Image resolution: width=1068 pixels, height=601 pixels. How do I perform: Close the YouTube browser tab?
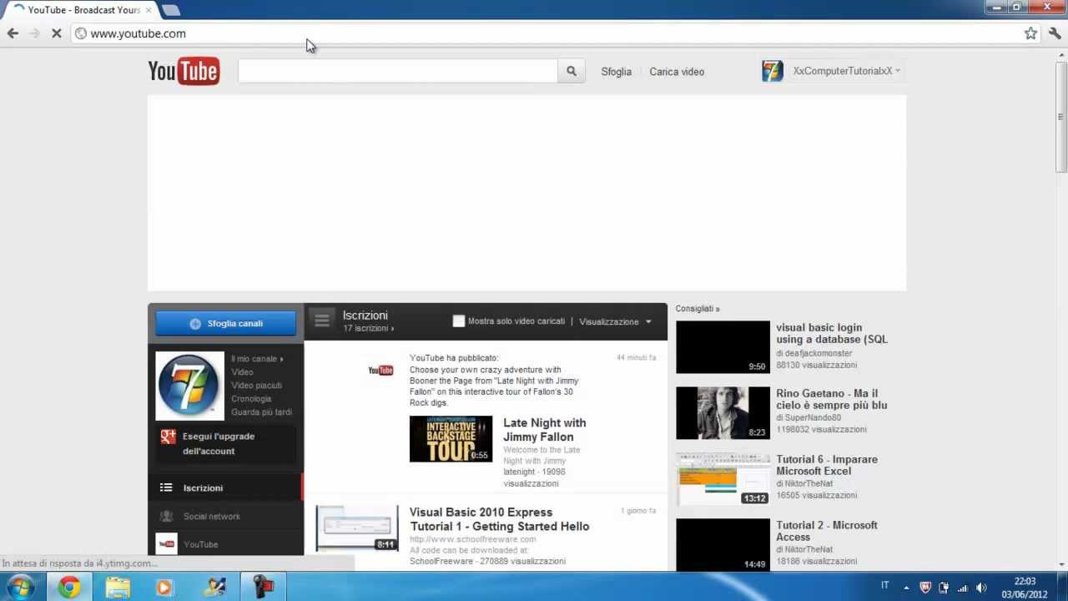pyautogui.click(x=149, y=10)
